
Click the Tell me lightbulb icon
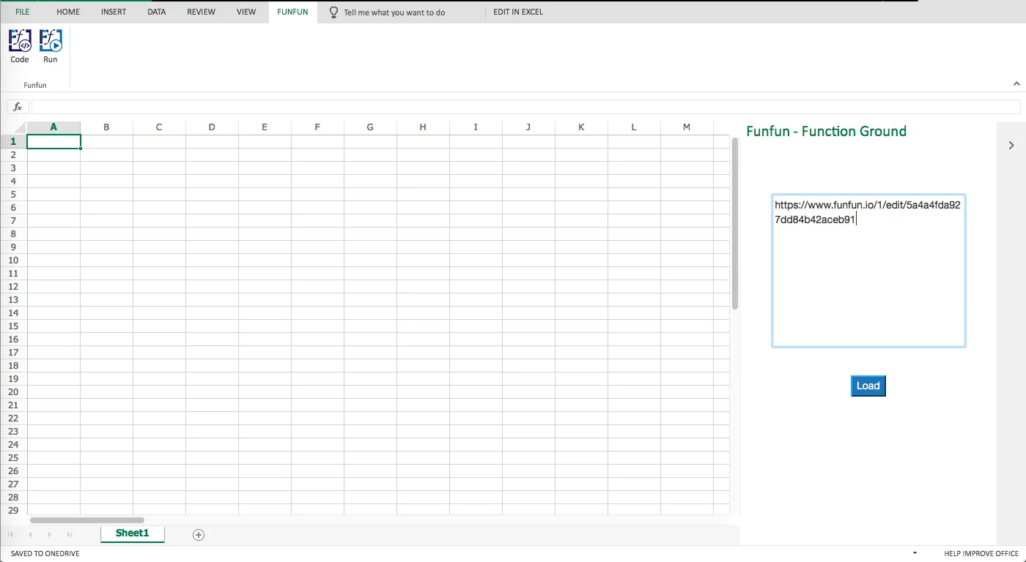(x=333, y=12)
